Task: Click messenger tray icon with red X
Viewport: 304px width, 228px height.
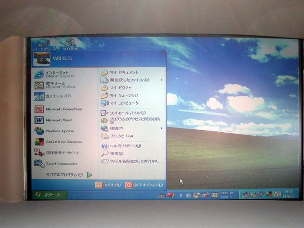Action: pos(254,195)
